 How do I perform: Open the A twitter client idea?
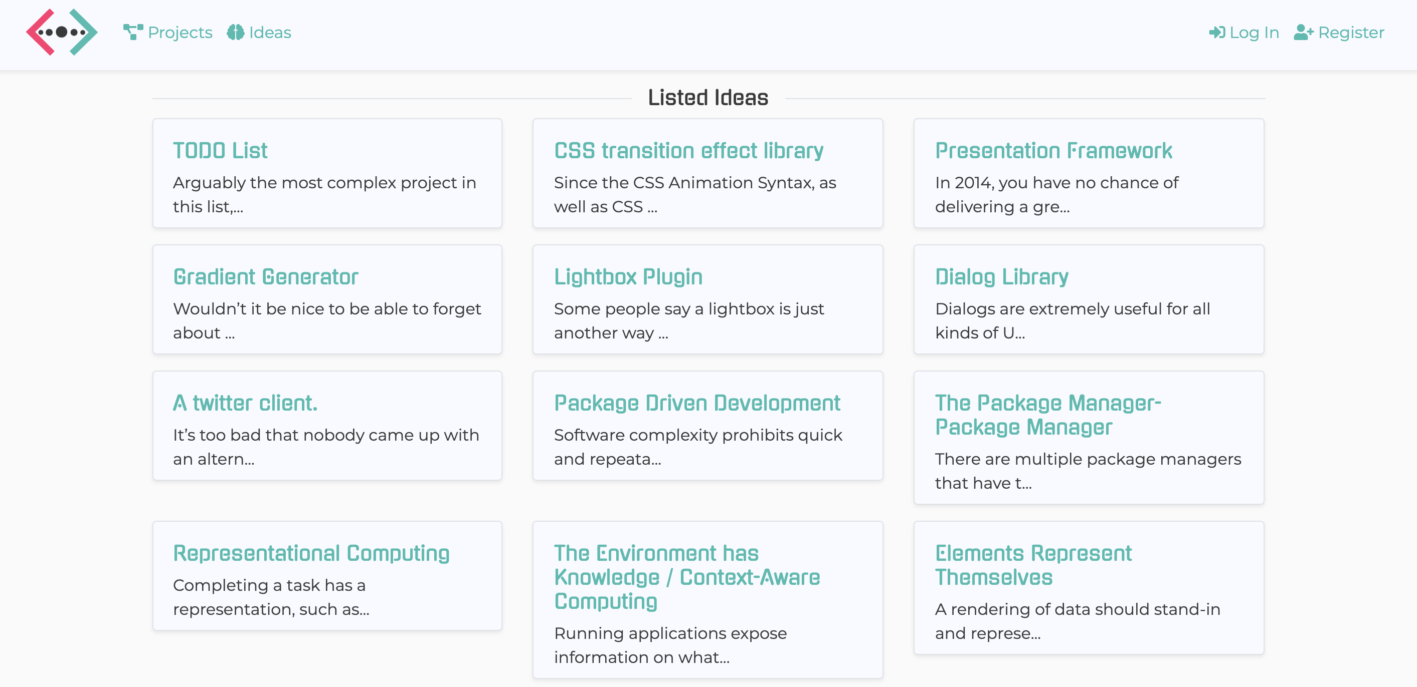245,403
